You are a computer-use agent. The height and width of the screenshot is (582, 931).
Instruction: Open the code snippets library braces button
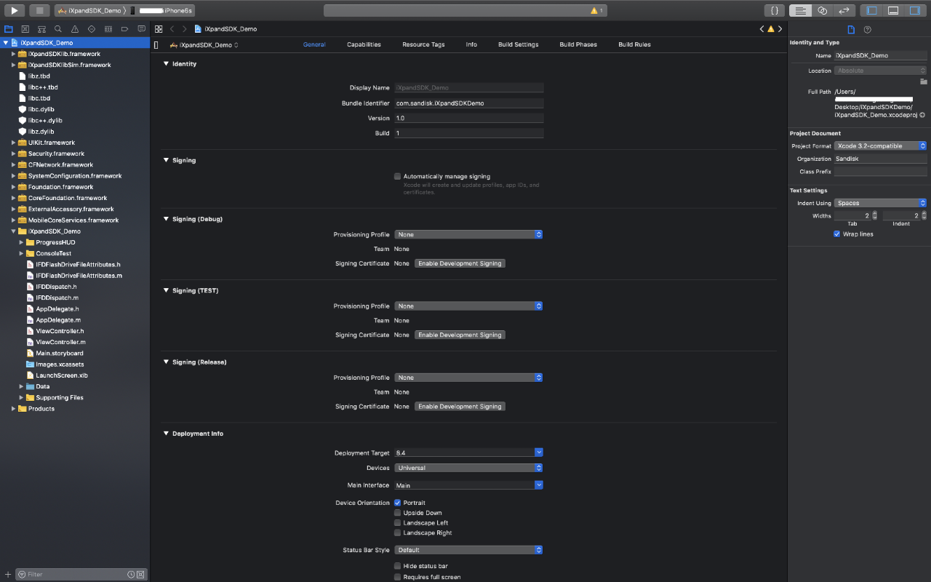coord(775,10)
